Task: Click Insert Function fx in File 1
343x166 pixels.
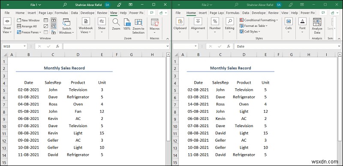Action: (57, 46)
